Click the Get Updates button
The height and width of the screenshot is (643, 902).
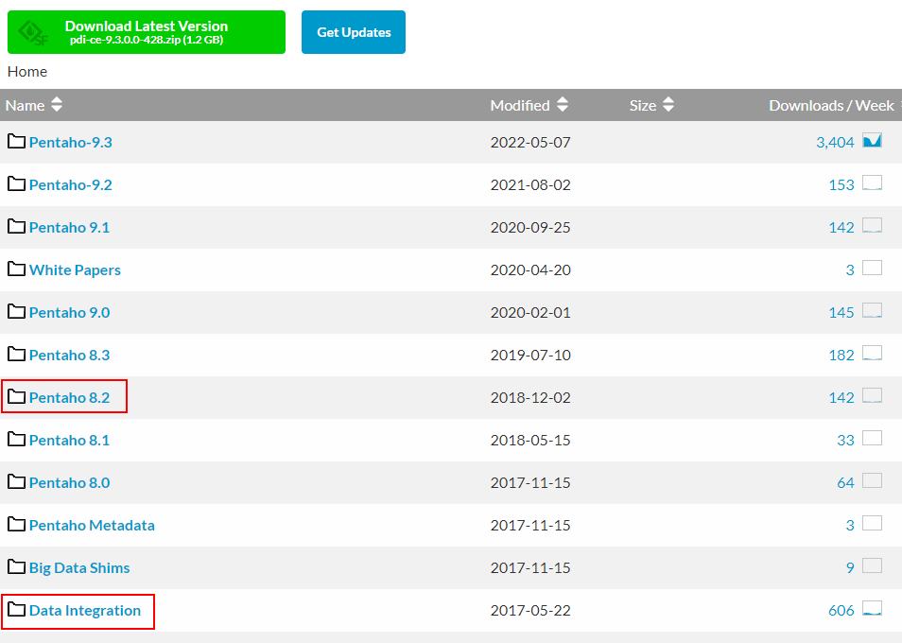354,32
